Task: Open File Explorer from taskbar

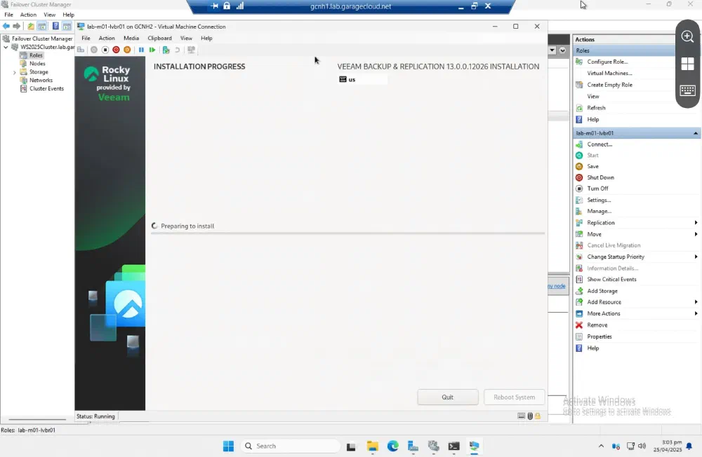Action: 373,446
